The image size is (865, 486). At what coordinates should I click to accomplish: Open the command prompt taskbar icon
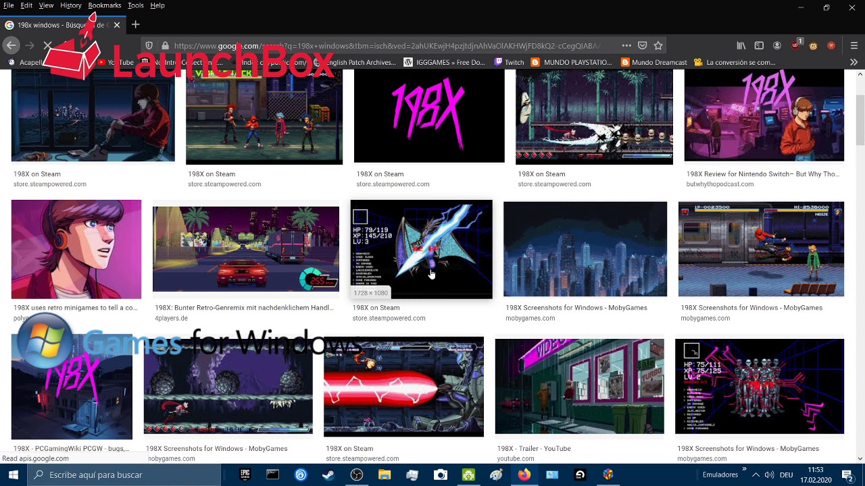point(272,475)
